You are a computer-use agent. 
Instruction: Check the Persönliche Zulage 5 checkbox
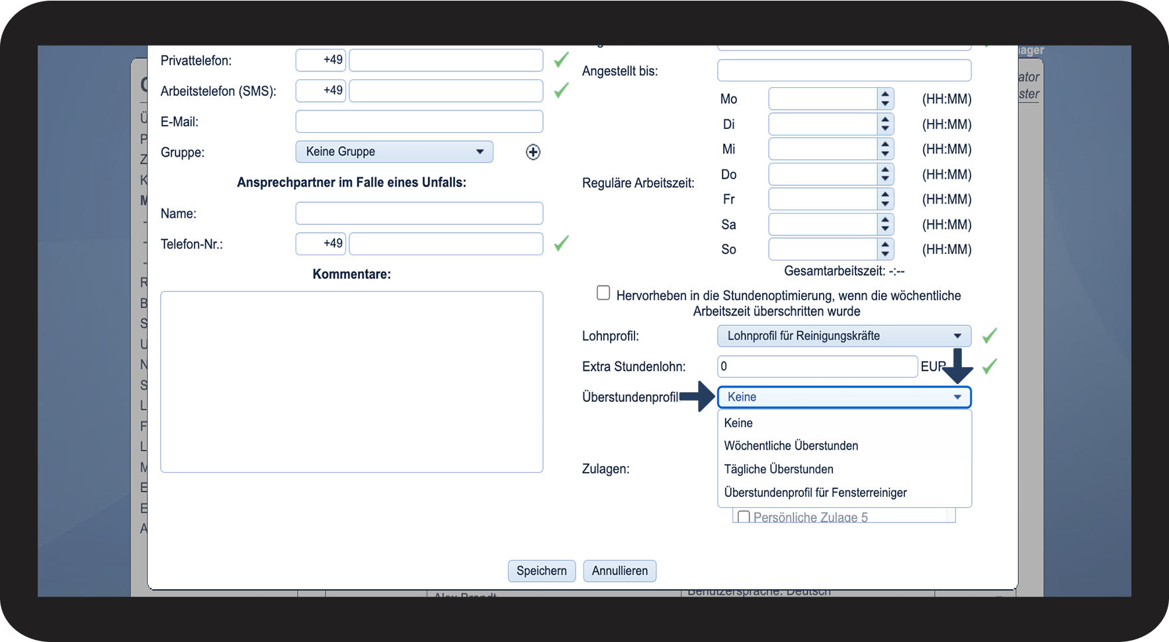[744, 517]
